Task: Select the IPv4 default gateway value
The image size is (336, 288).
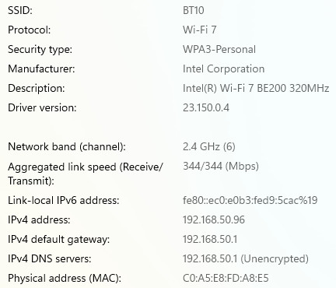Action: tap(210, 239)
